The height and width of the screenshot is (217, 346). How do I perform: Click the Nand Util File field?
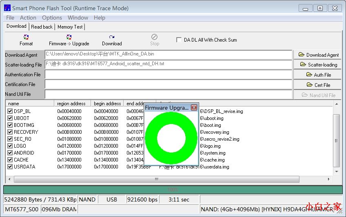coord(169,94)
